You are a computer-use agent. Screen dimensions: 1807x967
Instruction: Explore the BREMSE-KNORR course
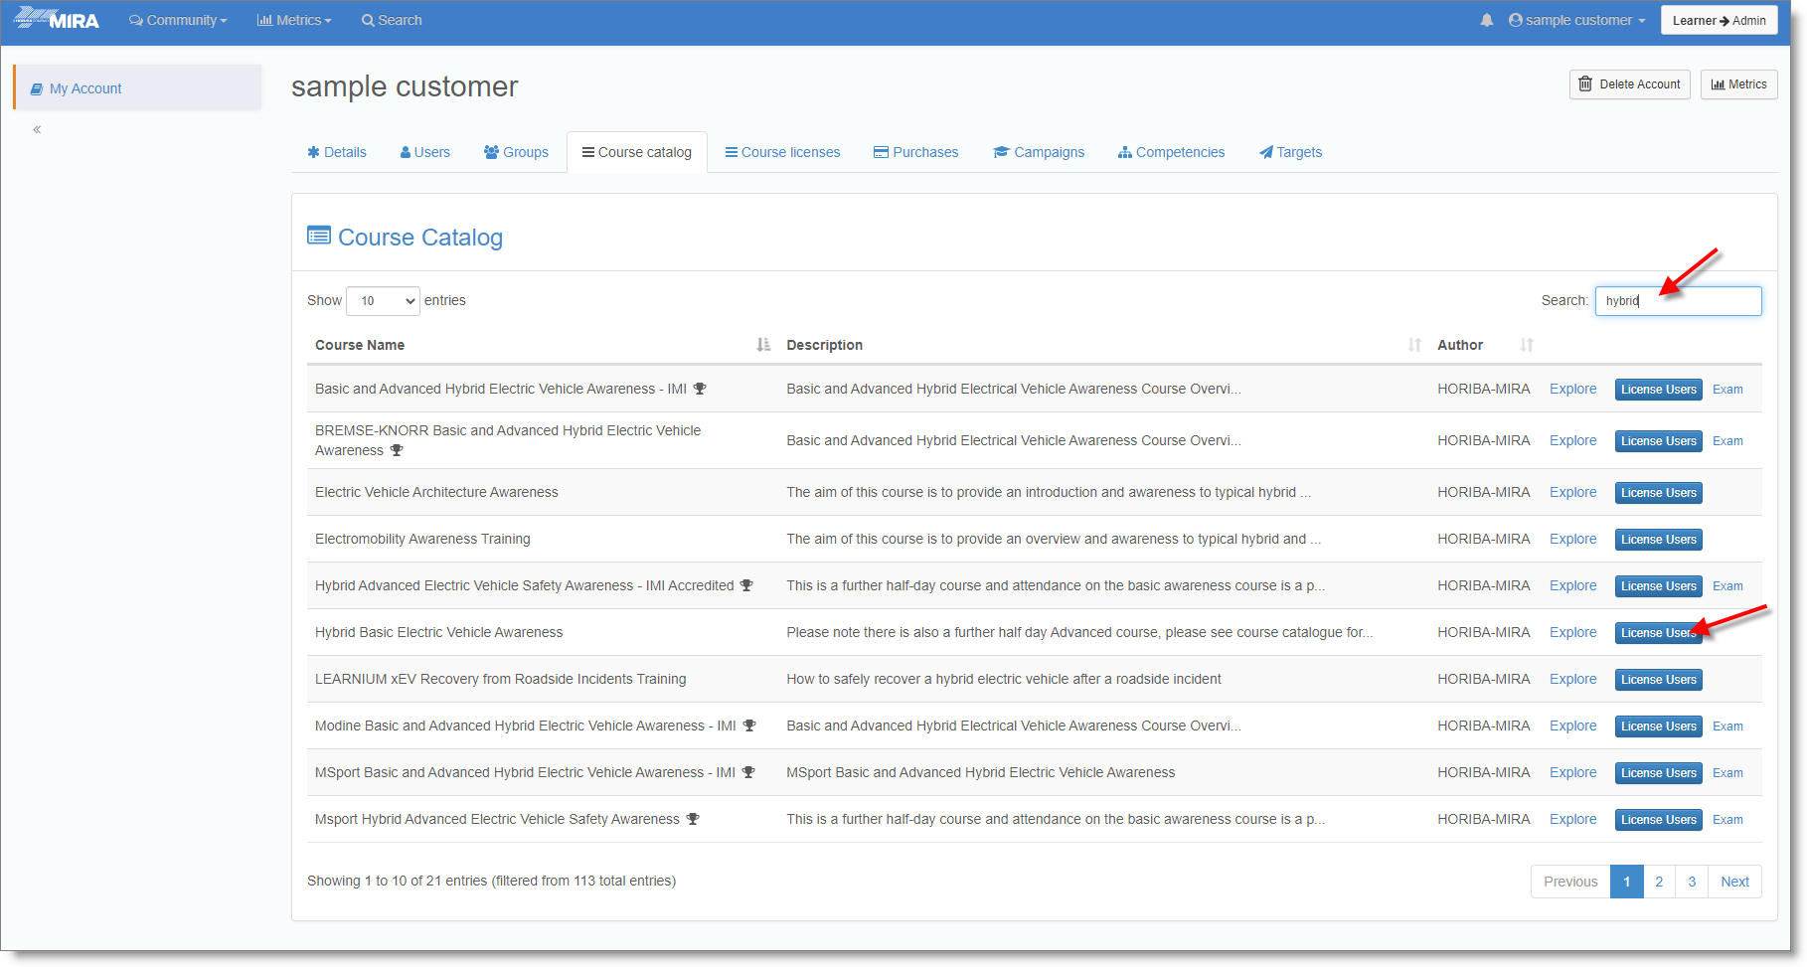(x=1572, y=440)
